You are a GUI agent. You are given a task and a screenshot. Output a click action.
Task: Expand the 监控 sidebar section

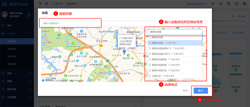17,73
